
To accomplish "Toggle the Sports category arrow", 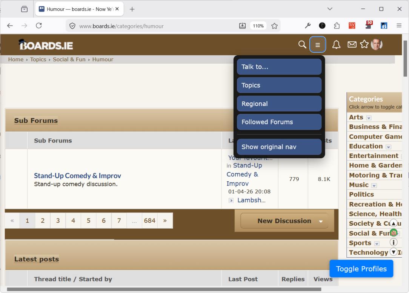I will 377,244.
